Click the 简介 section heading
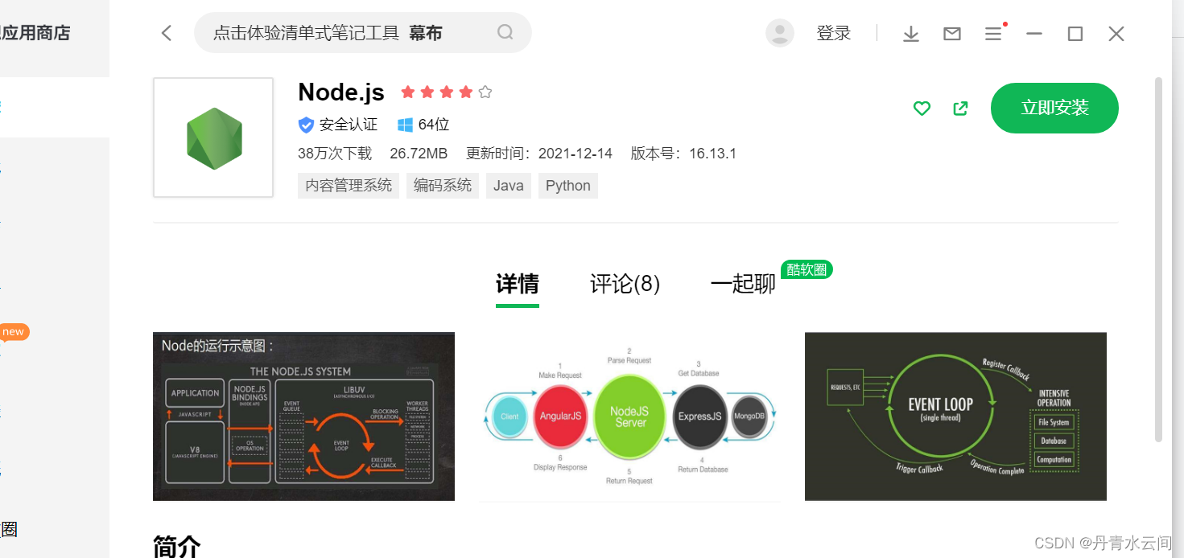 (176, 547)
